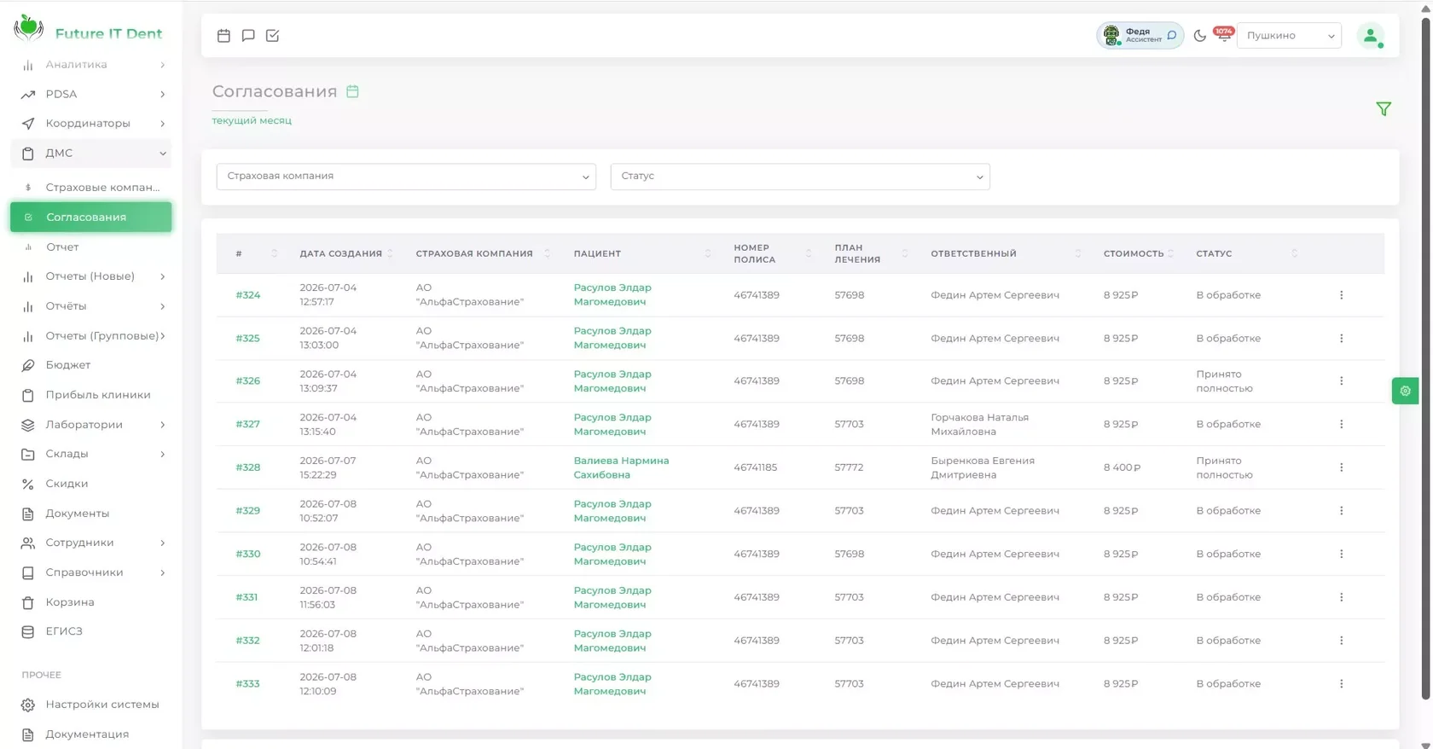Open the user profile avatar
Viewport: 1433px width, 749px height.
[1371, 36]
